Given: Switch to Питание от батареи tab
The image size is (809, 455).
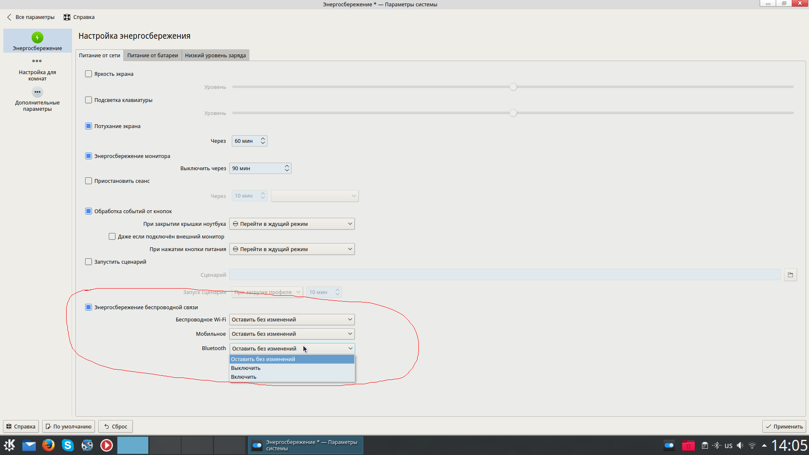Looking at the screenshot, I should tap(153, 55).
